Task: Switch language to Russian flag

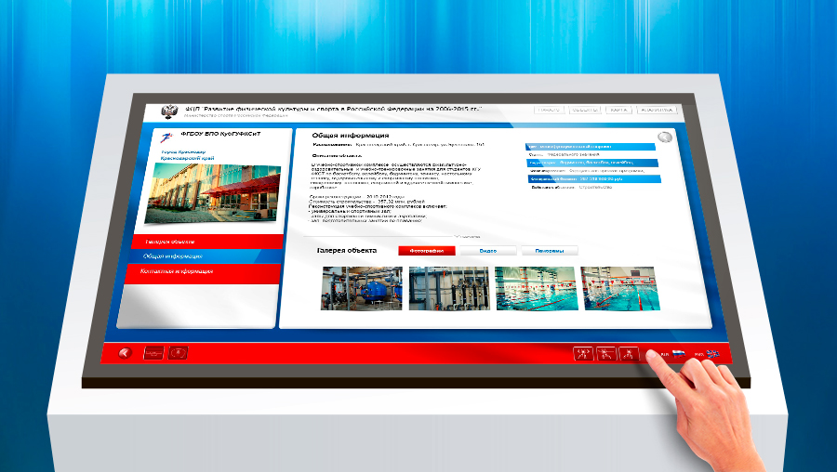Action: (x=679, y=354)
